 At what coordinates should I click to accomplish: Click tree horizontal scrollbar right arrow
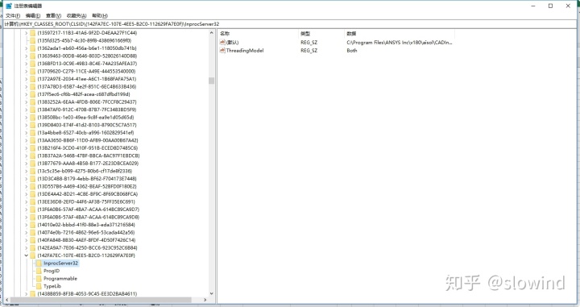205,300
